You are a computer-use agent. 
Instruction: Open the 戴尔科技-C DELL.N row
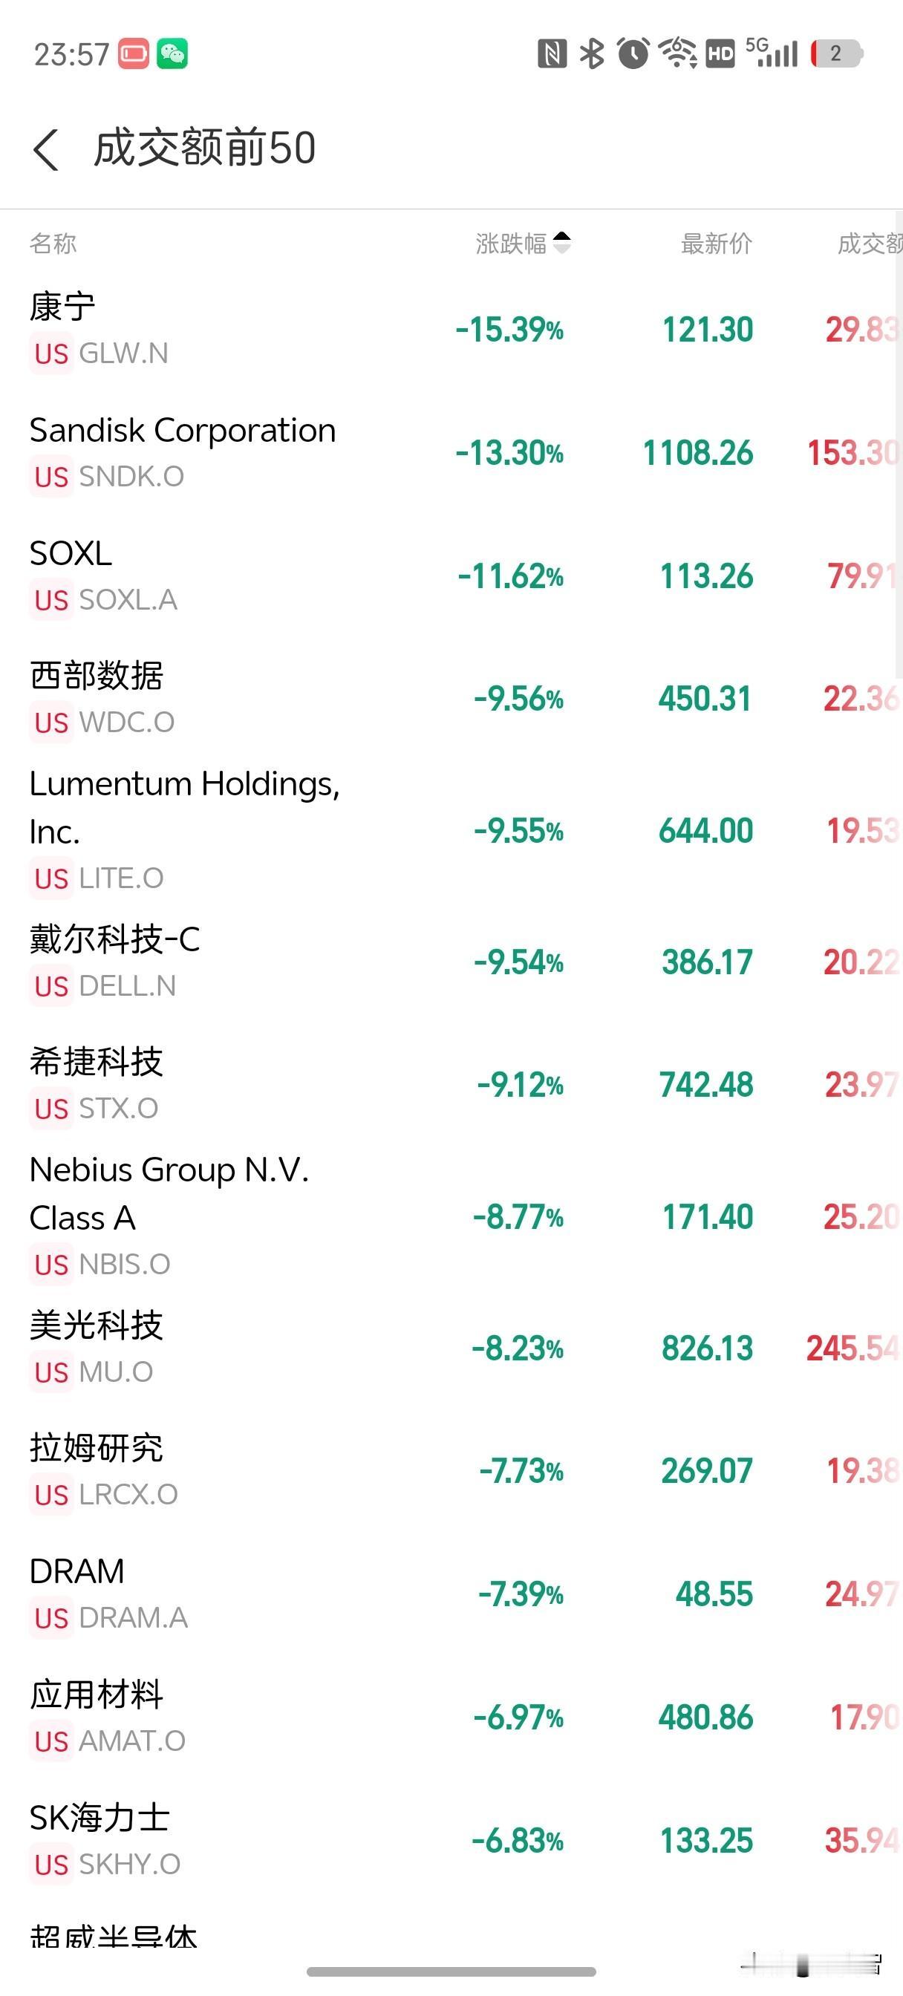pos(451,962)
